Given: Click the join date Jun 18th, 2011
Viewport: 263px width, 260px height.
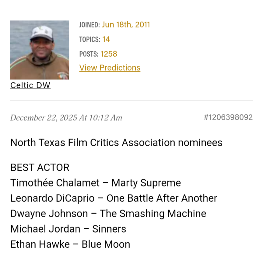Looking at the screenshot, I should (126, 25).
